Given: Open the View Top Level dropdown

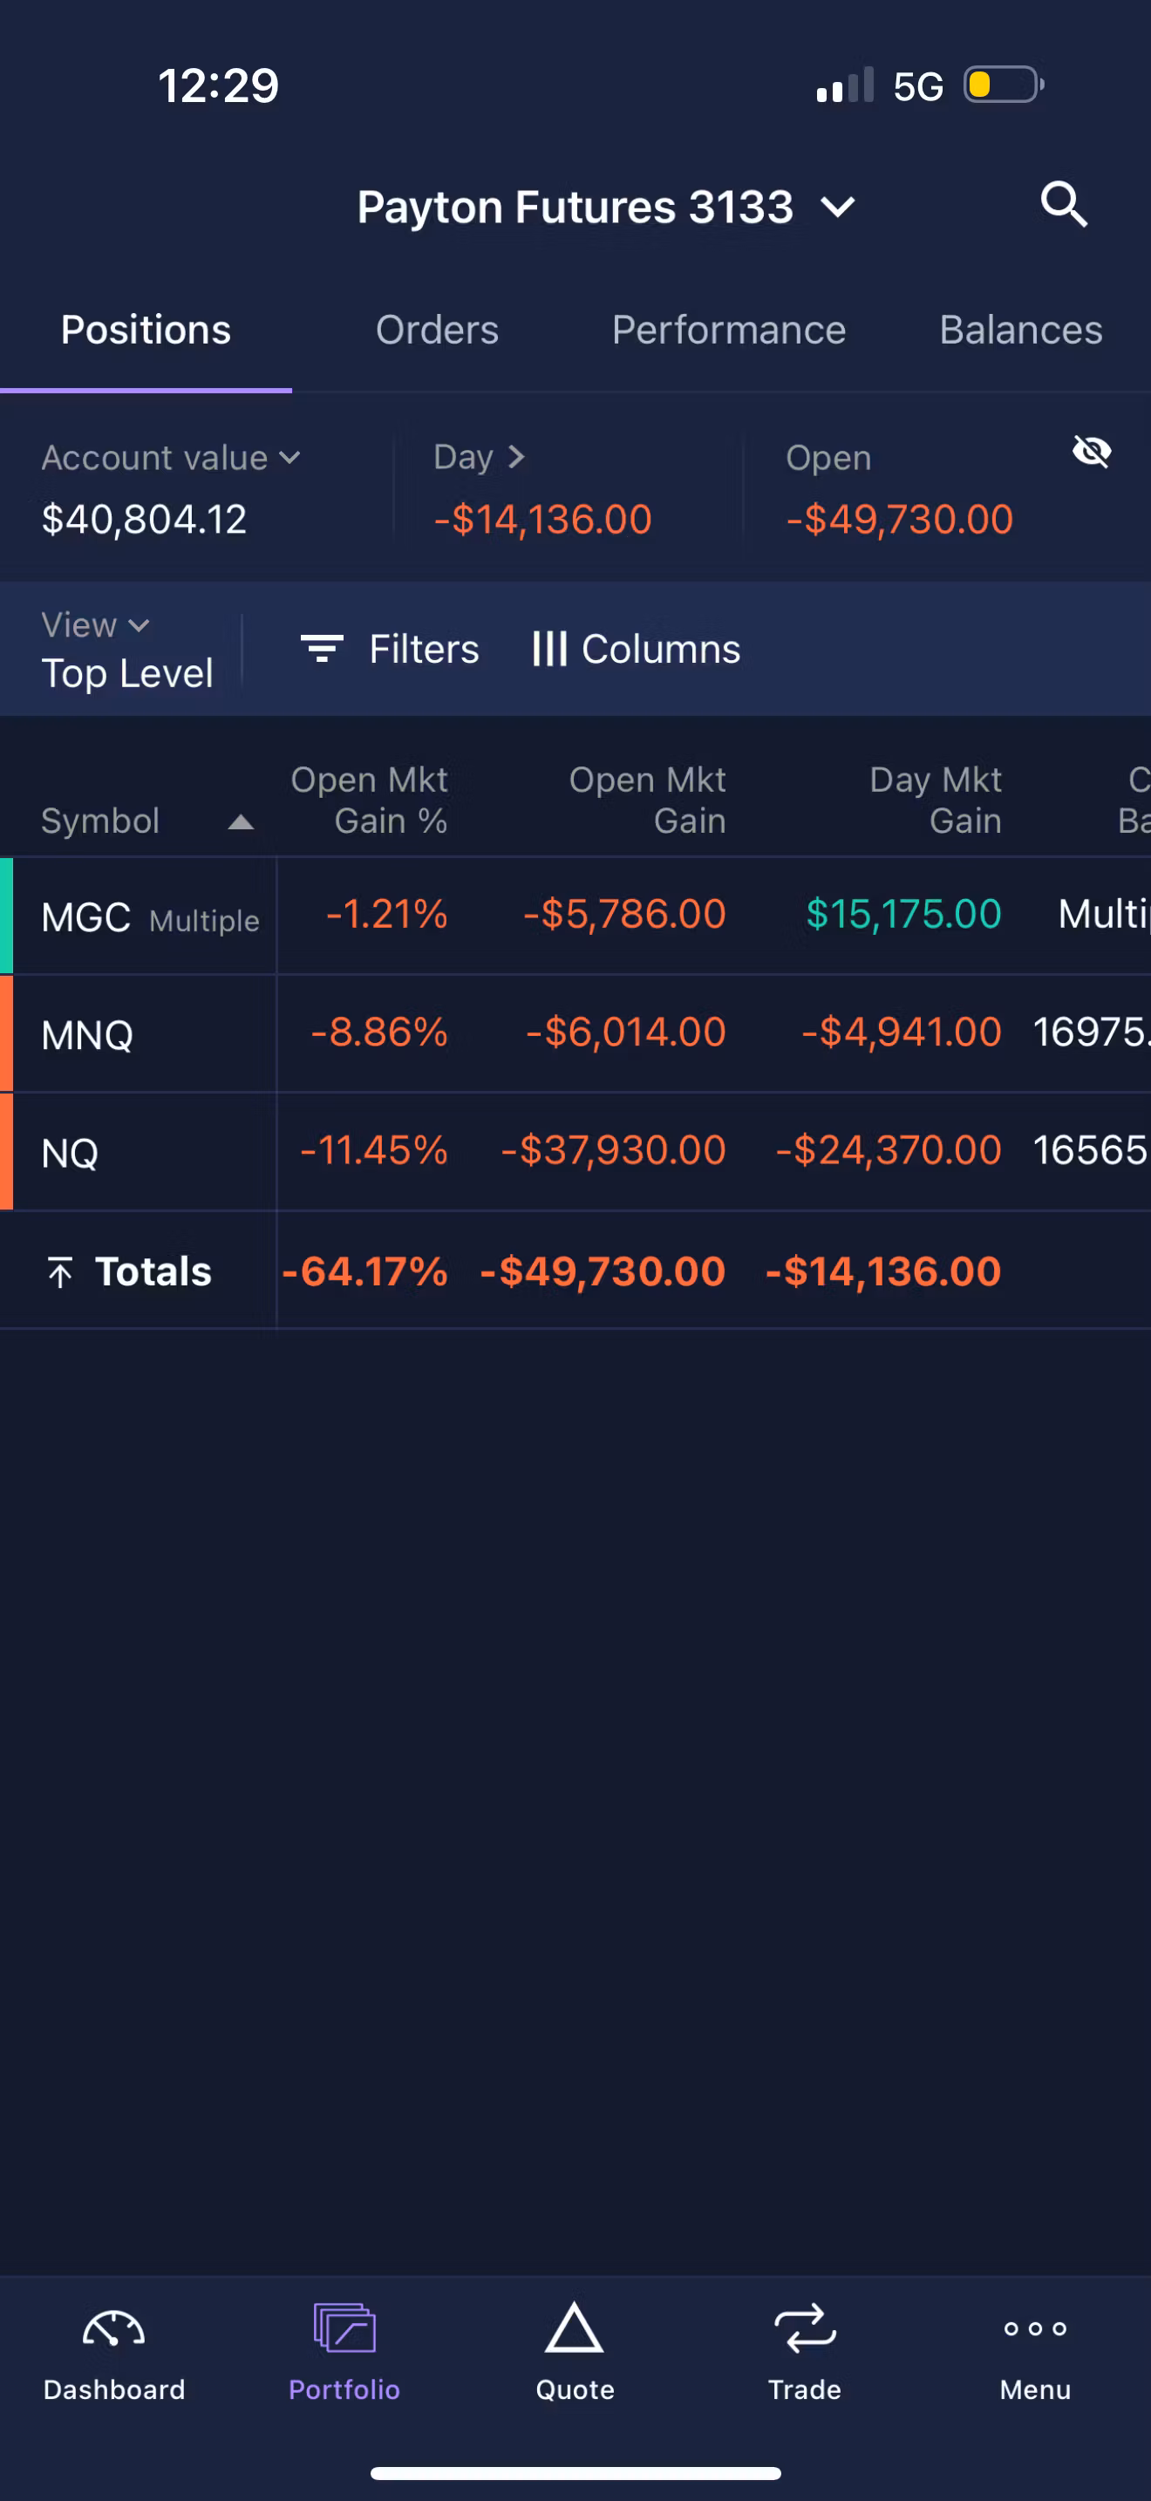Looking at the screenshot, I should coord(127,650).
